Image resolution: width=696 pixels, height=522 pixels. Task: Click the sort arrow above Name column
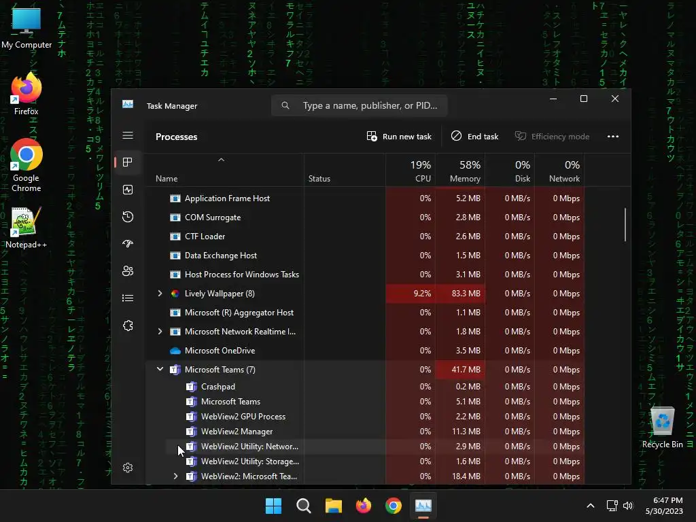coord(221,160)
